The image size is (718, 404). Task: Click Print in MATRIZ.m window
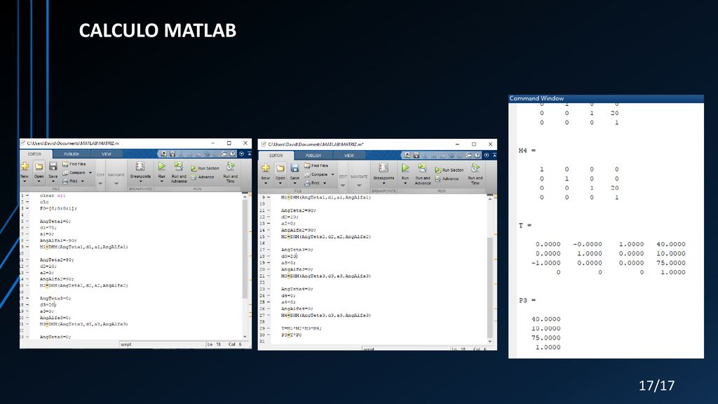point(70,182)
